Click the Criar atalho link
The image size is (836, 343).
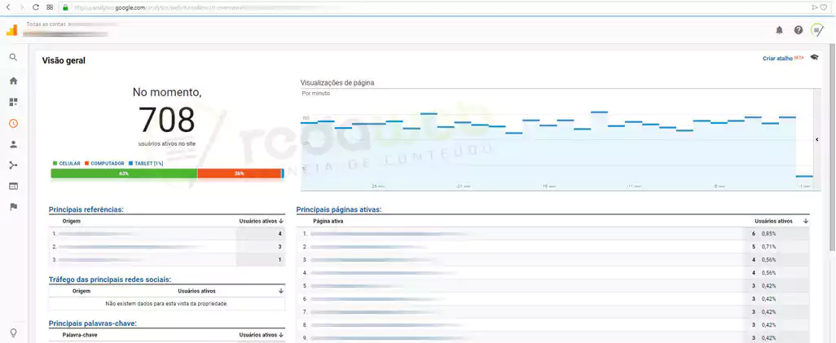coord(777,59)
